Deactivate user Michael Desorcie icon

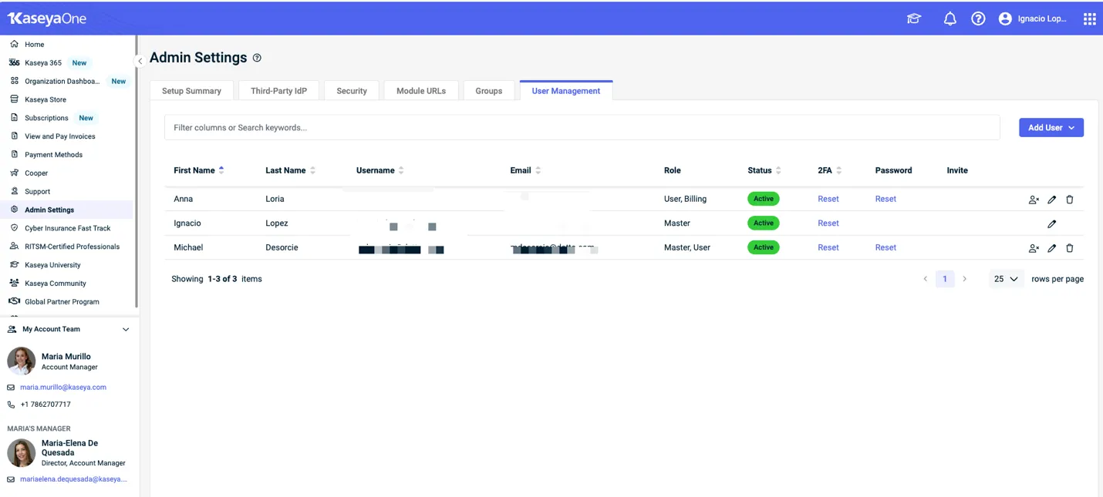tap(1034, 248)
